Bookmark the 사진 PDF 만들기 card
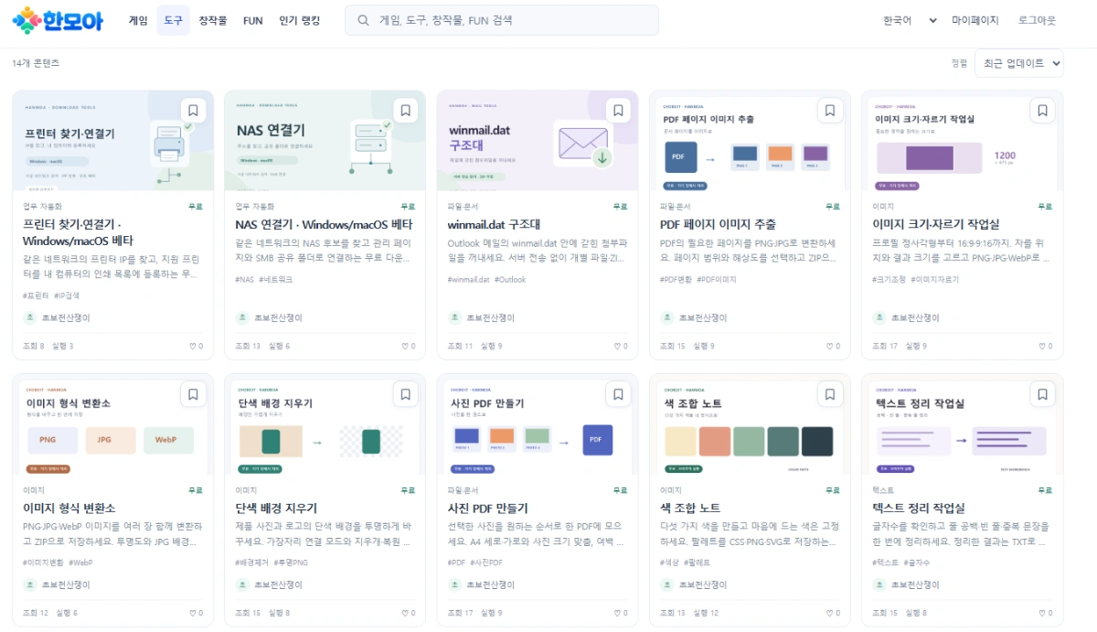1097x632 pixels. (618, 394)
